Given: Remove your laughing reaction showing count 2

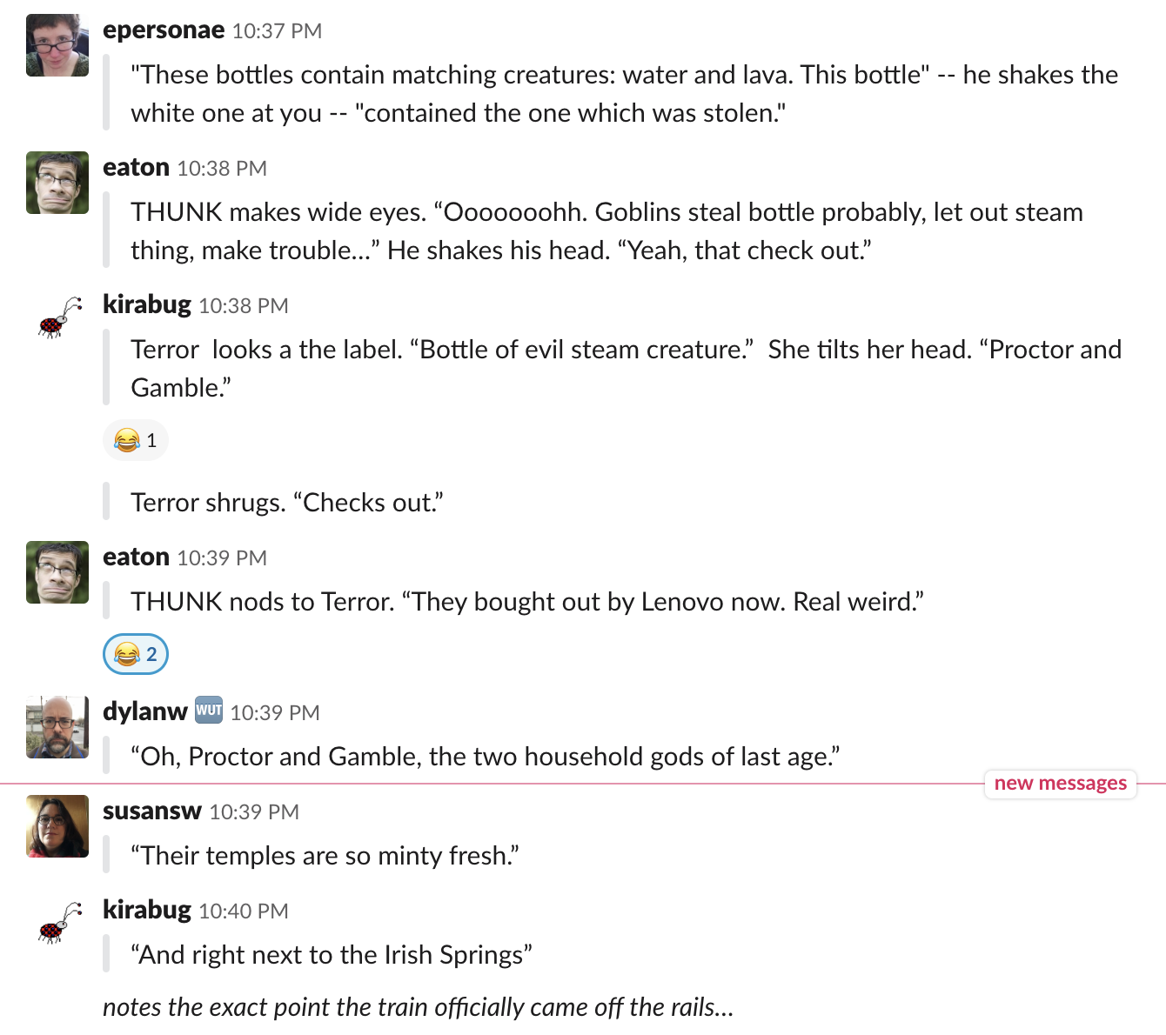Looking at the screenshot, I should tap(136, 654).
